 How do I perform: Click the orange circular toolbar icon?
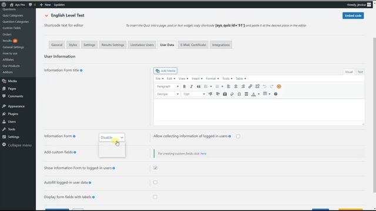[x=279, y=86]
